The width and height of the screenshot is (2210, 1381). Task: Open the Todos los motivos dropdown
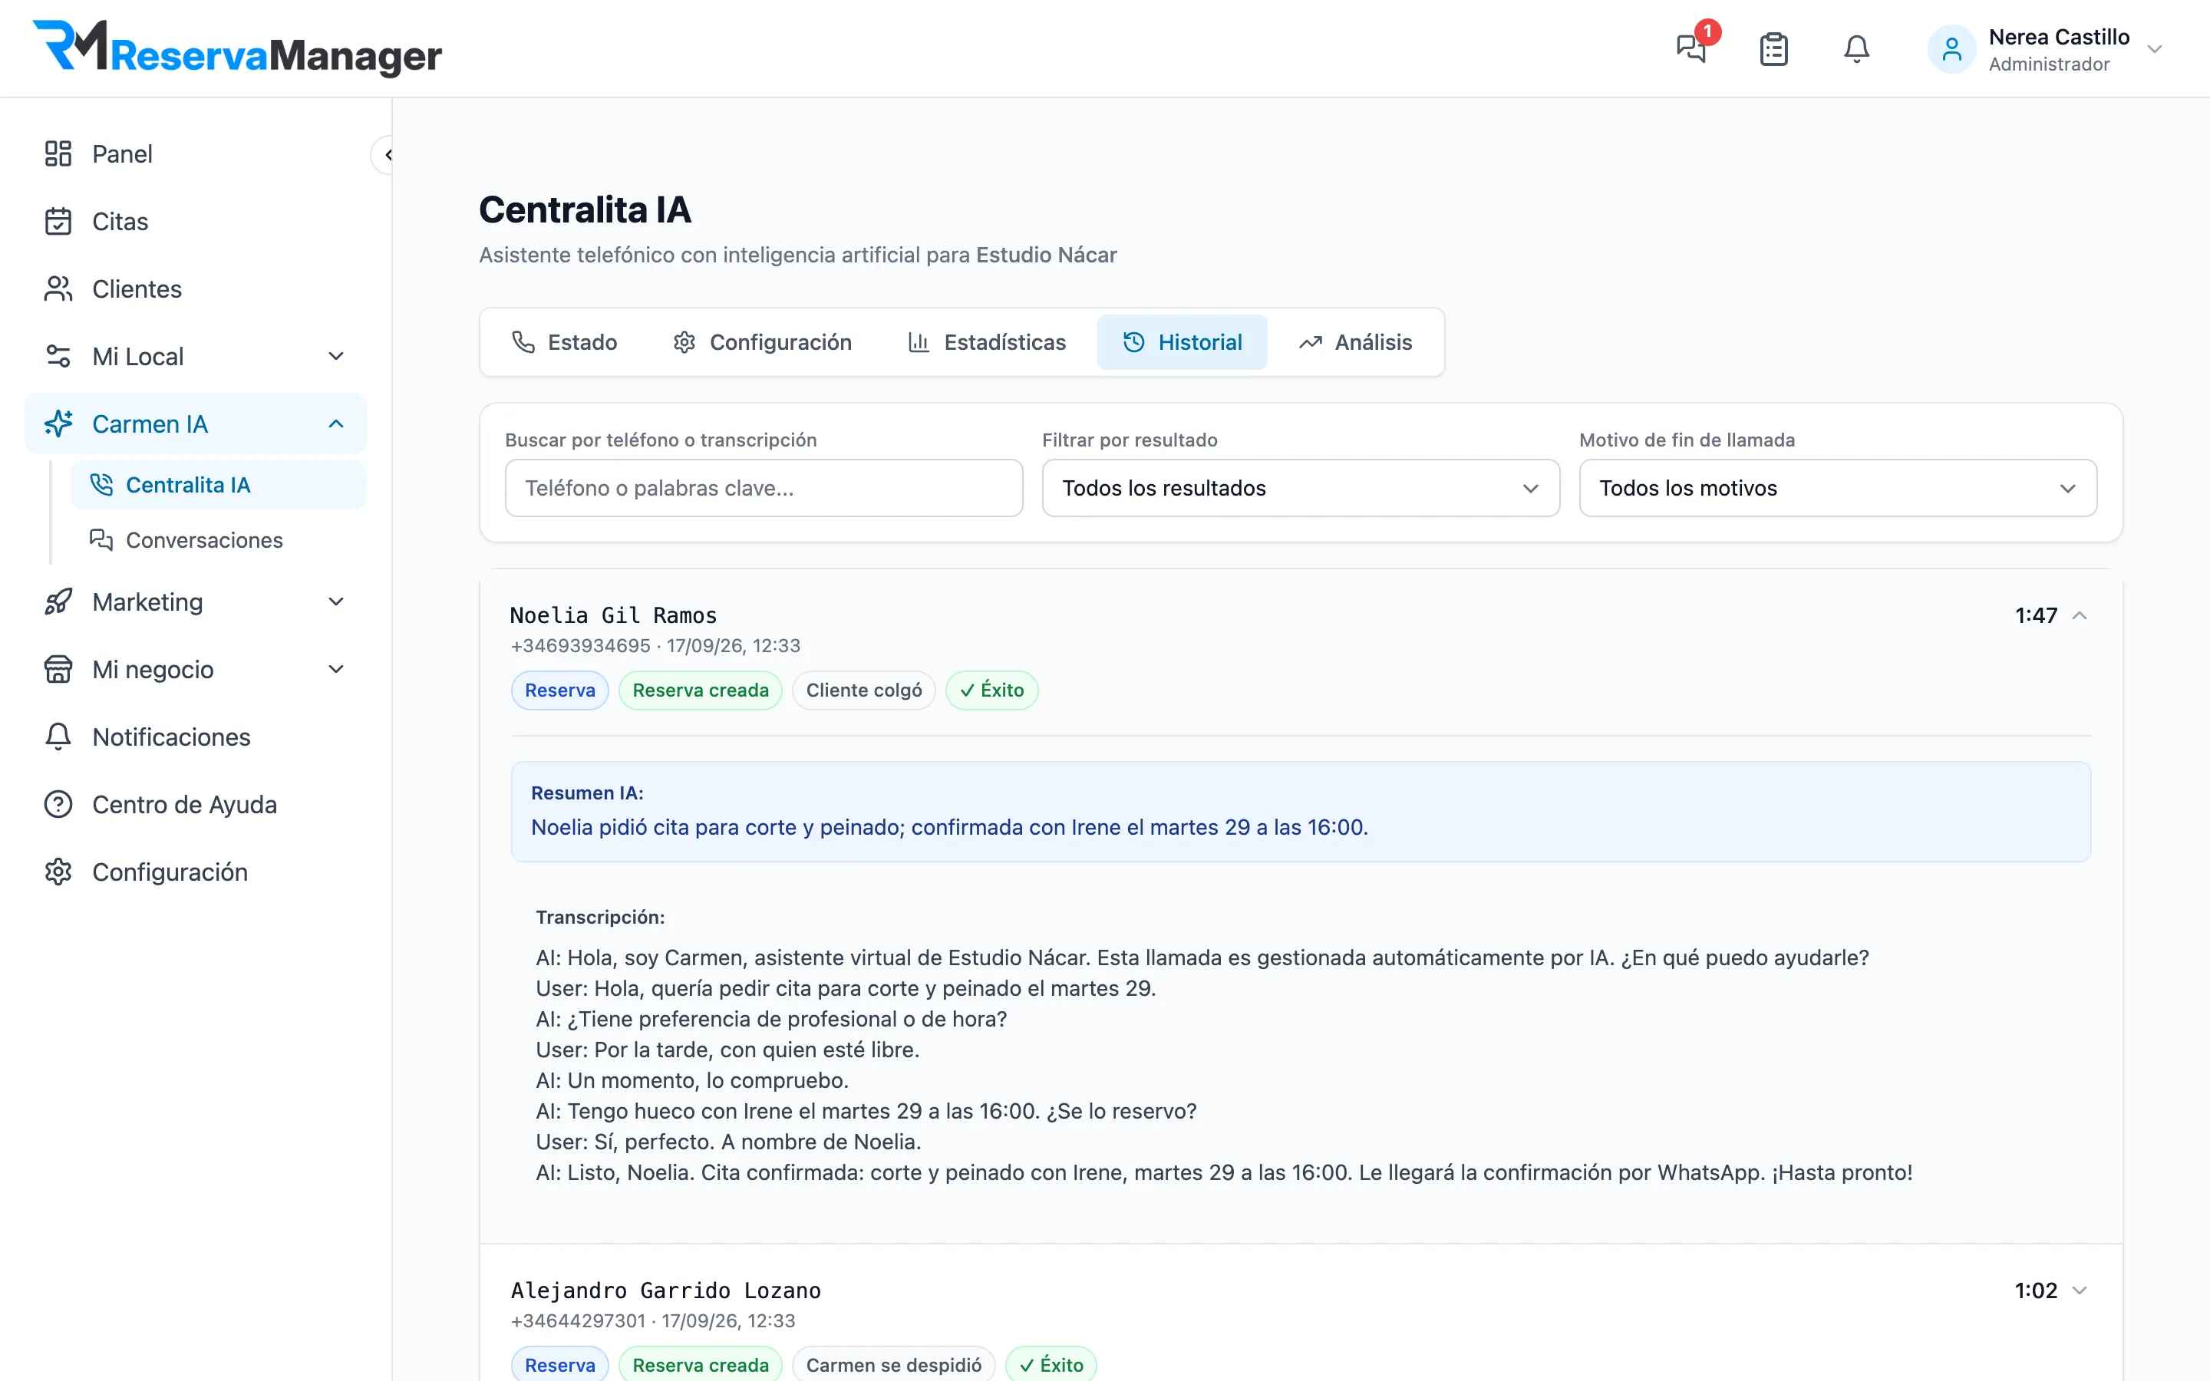click(1837, 488)
